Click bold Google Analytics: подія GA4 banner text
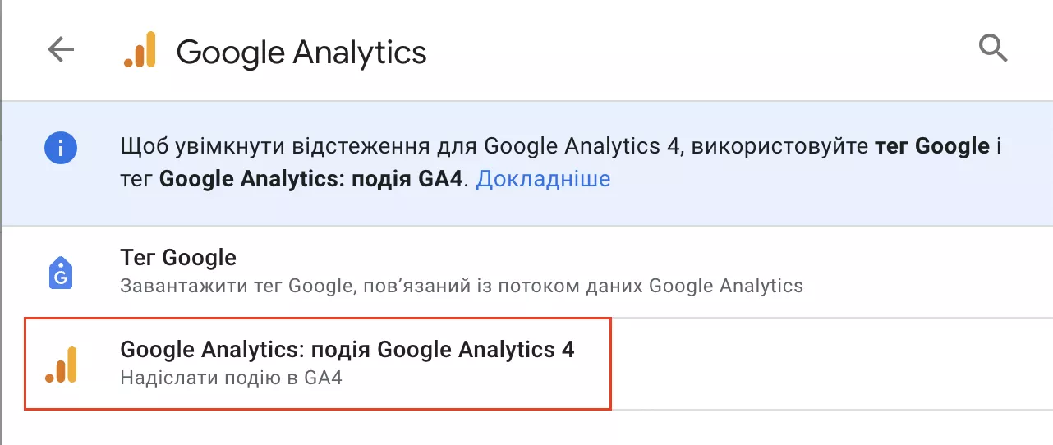This screenshot has width=1053, height=445. pos(312,179)
